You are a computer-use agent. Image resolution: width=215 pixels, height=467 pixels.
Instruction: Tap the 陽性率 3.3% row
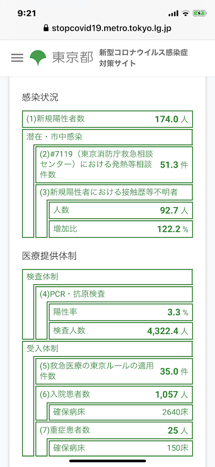tap(121, 312)
